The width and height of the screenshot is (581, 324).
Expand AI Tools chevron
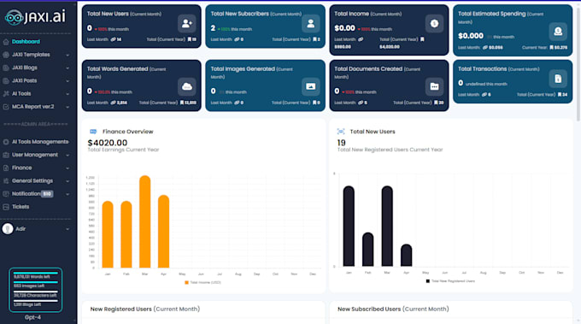pyautogui.click(x=67, y=94)
